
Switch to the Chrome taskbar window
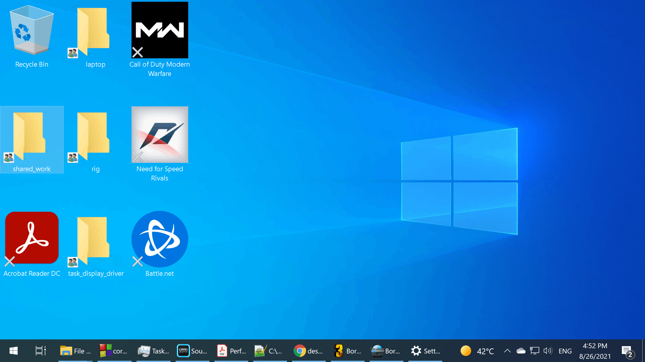tap(308, 351)
